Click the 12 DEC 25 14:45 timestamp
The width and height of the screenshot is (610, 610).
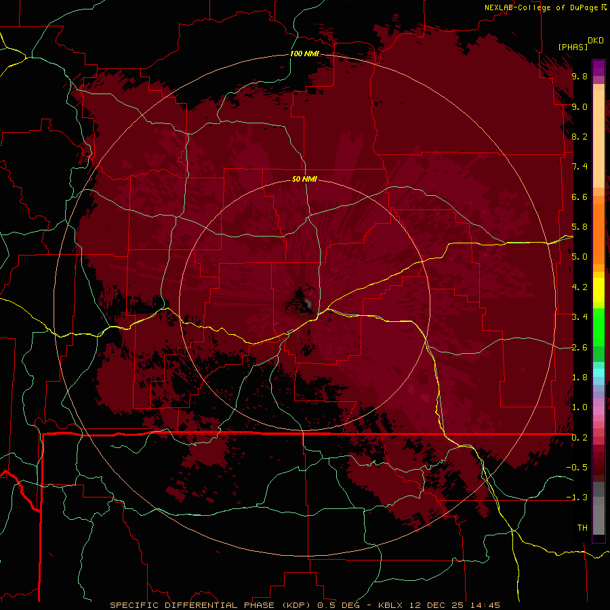pos(454,605)
